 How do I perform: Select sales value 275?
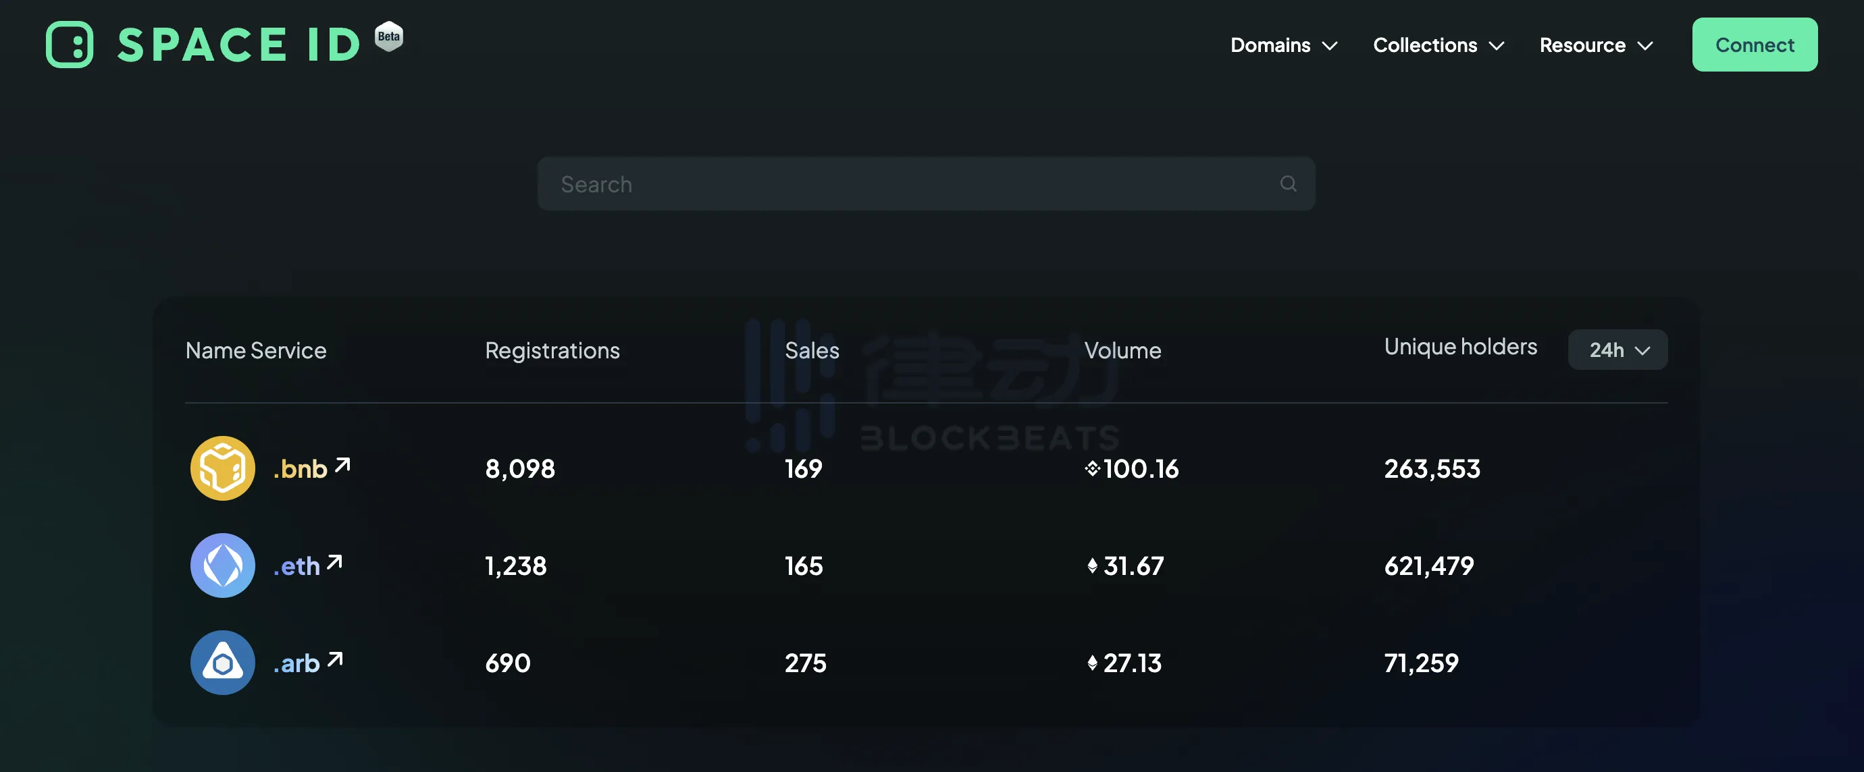(805, 662)
